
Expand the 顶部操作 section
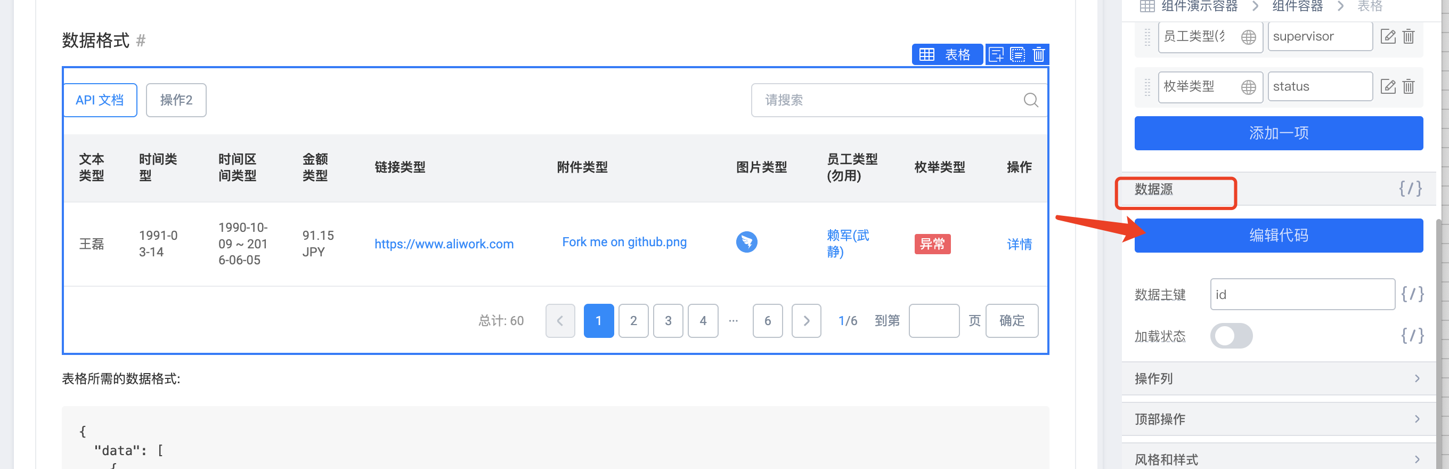coord(1278,419)
